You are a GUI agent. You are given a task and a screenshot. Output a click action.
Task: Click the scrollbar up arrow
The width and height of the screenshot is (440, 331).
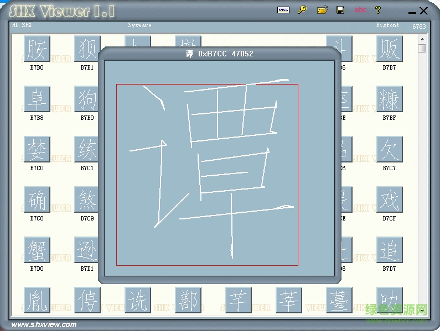point(422,39)
